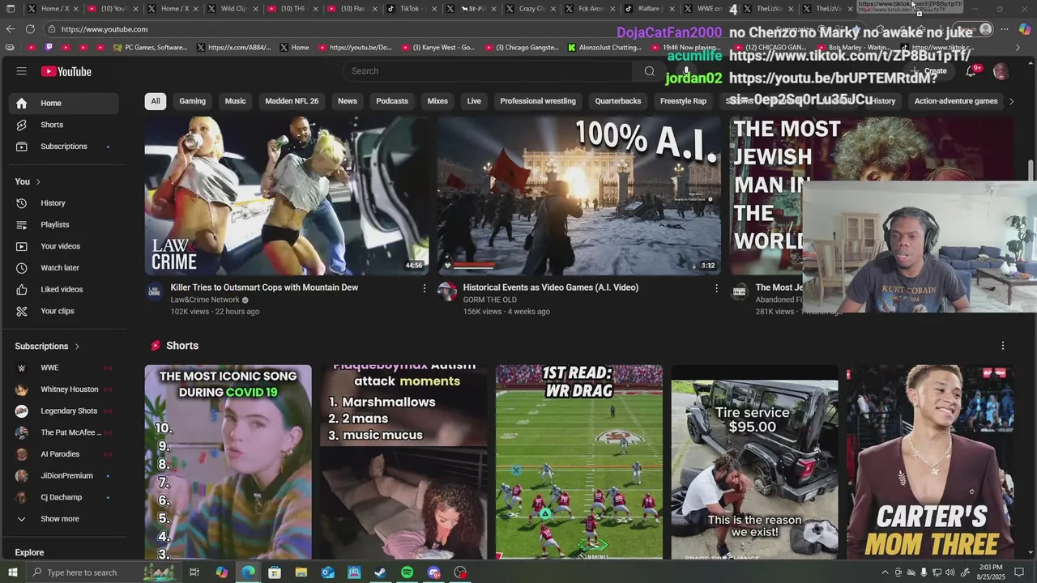Open AI Parodies subscription
The height and width of the screenshot is (583, 1037).
click(64, 454)
